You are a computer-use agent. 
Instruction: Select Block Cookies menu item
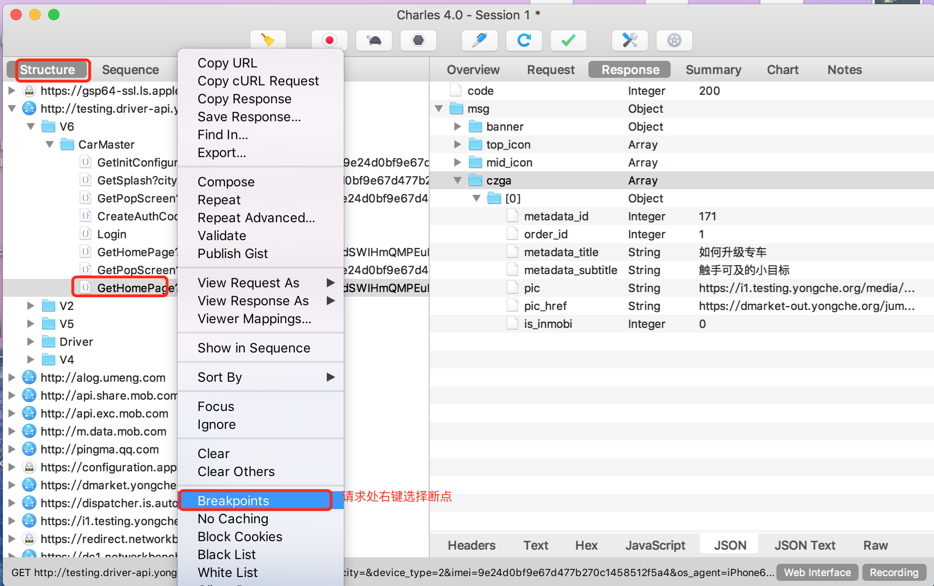coord(261,536)
